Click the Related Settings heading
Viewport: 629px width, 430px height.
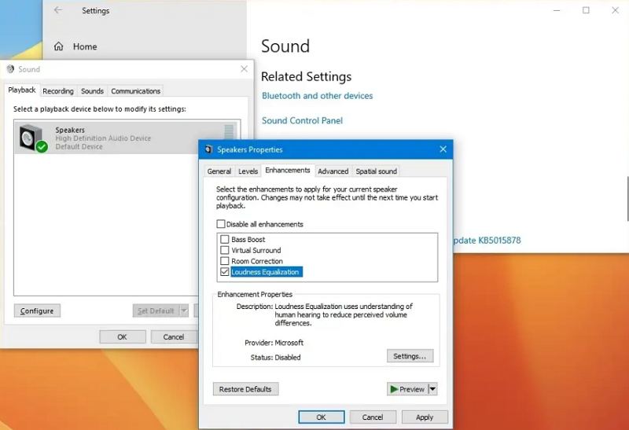[x=306, y=76]
